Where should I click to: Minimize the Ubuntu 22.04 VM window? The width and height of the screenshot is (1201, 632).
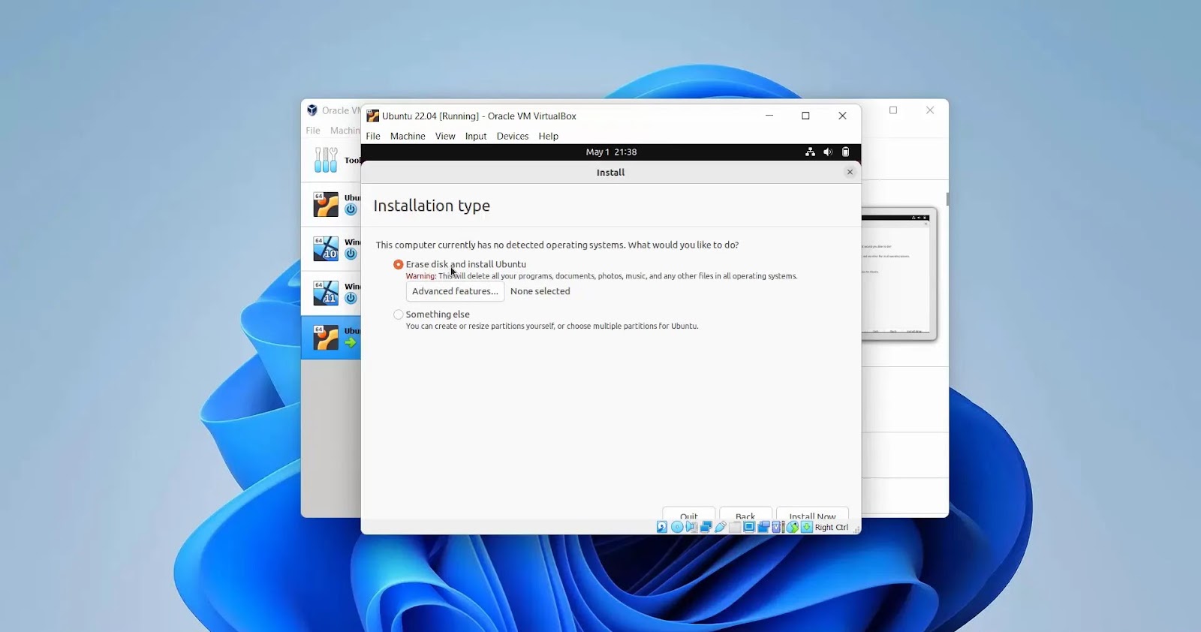coord(769,116)
